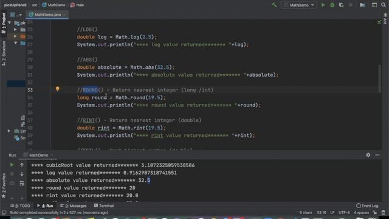The width and height of the screenshot is (389, 219).
Task: Click the cubicRoot value output line
Action: [x=113, y=165]
